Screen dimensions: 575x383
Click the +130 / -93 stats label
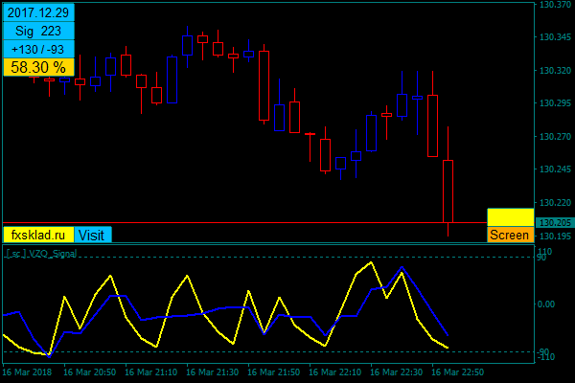tap(38, 49)
